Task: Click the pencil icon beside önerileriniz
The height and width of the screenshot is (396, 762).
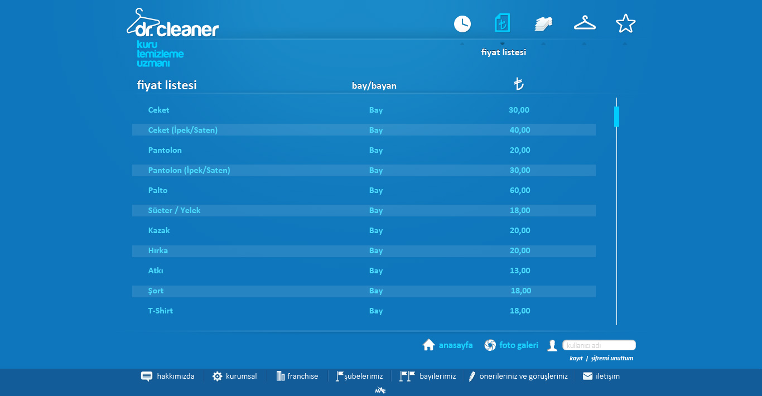Action: [472, 376]
